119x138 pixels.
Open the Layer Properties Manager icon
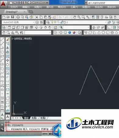tap(48, 22)
